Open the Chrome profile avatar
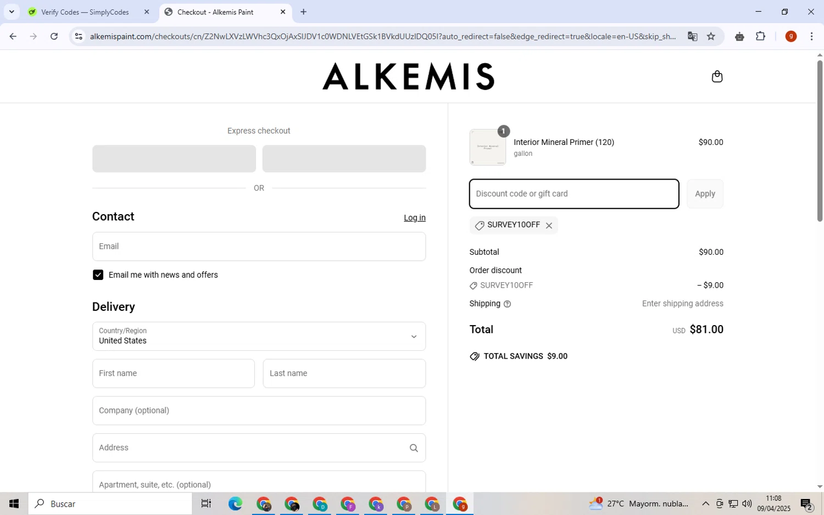This screenshot has width=824, height=515. click(x=790, y=36)
